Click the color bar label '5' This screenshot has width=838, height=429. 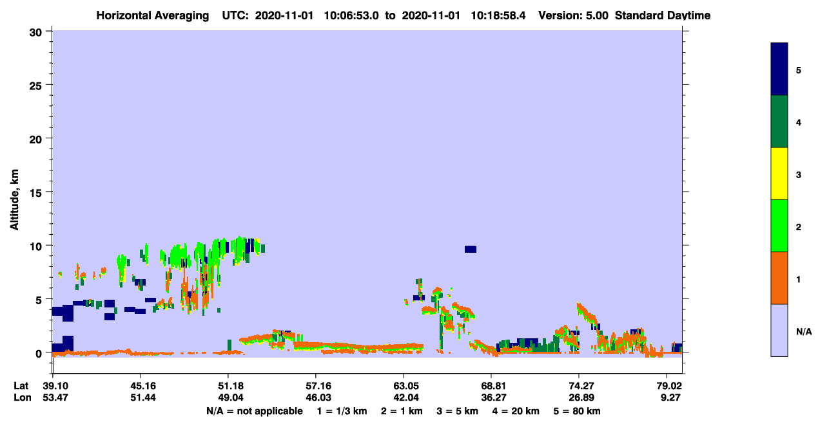coord(799,69)
